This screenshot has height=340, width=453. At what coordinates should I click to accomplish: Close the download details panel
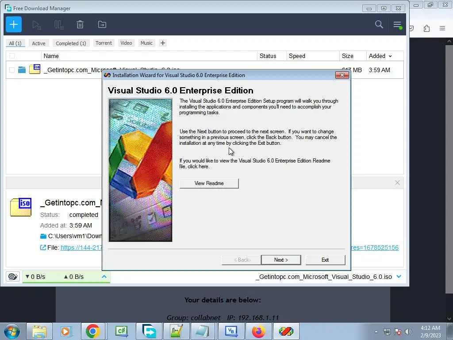397,183
